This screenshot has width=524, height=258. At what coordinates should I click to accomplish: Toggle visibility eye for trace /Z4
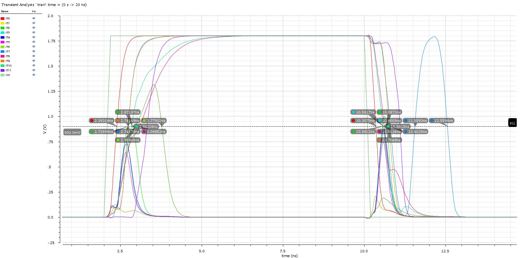click(34, 37)
